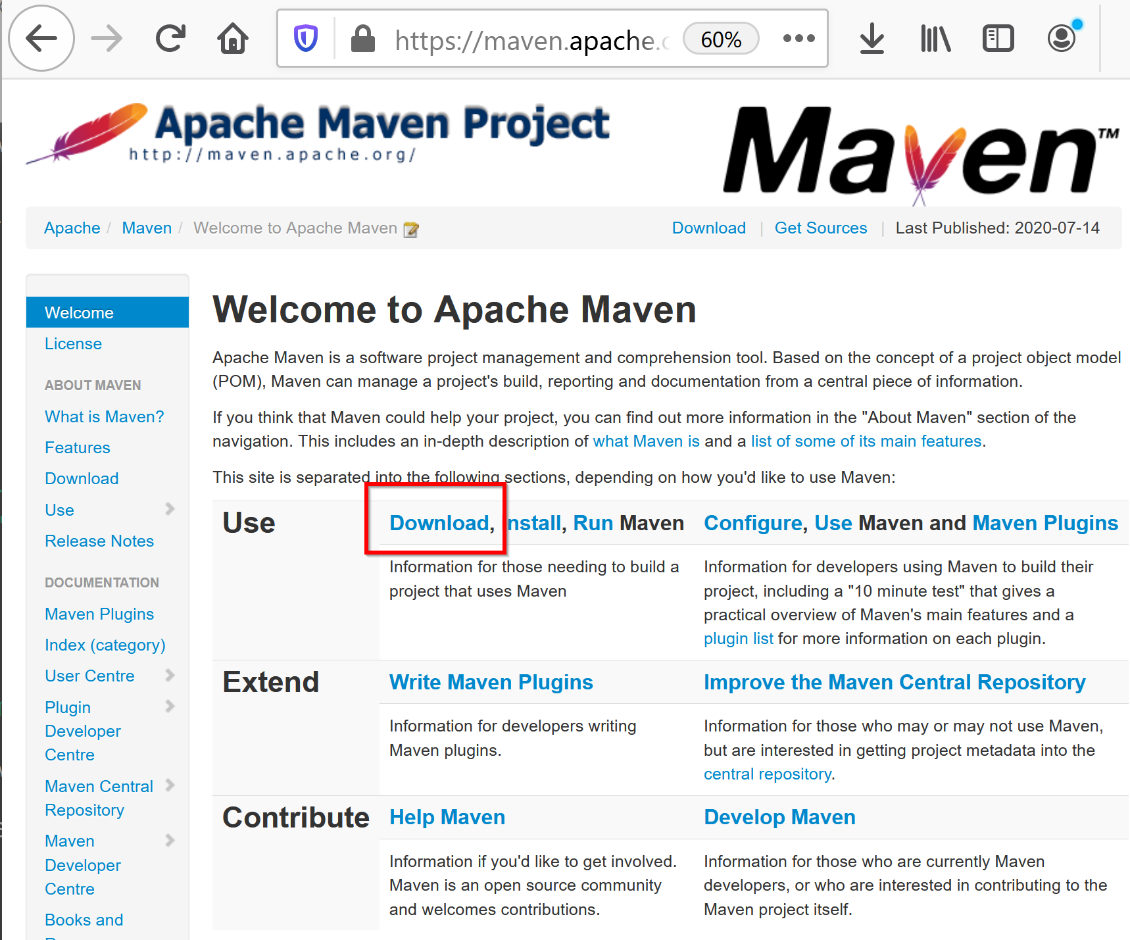Click the Apache Maven Project feather logo
The width and height of the screenshot is (1130, 940).
[318, 134]
